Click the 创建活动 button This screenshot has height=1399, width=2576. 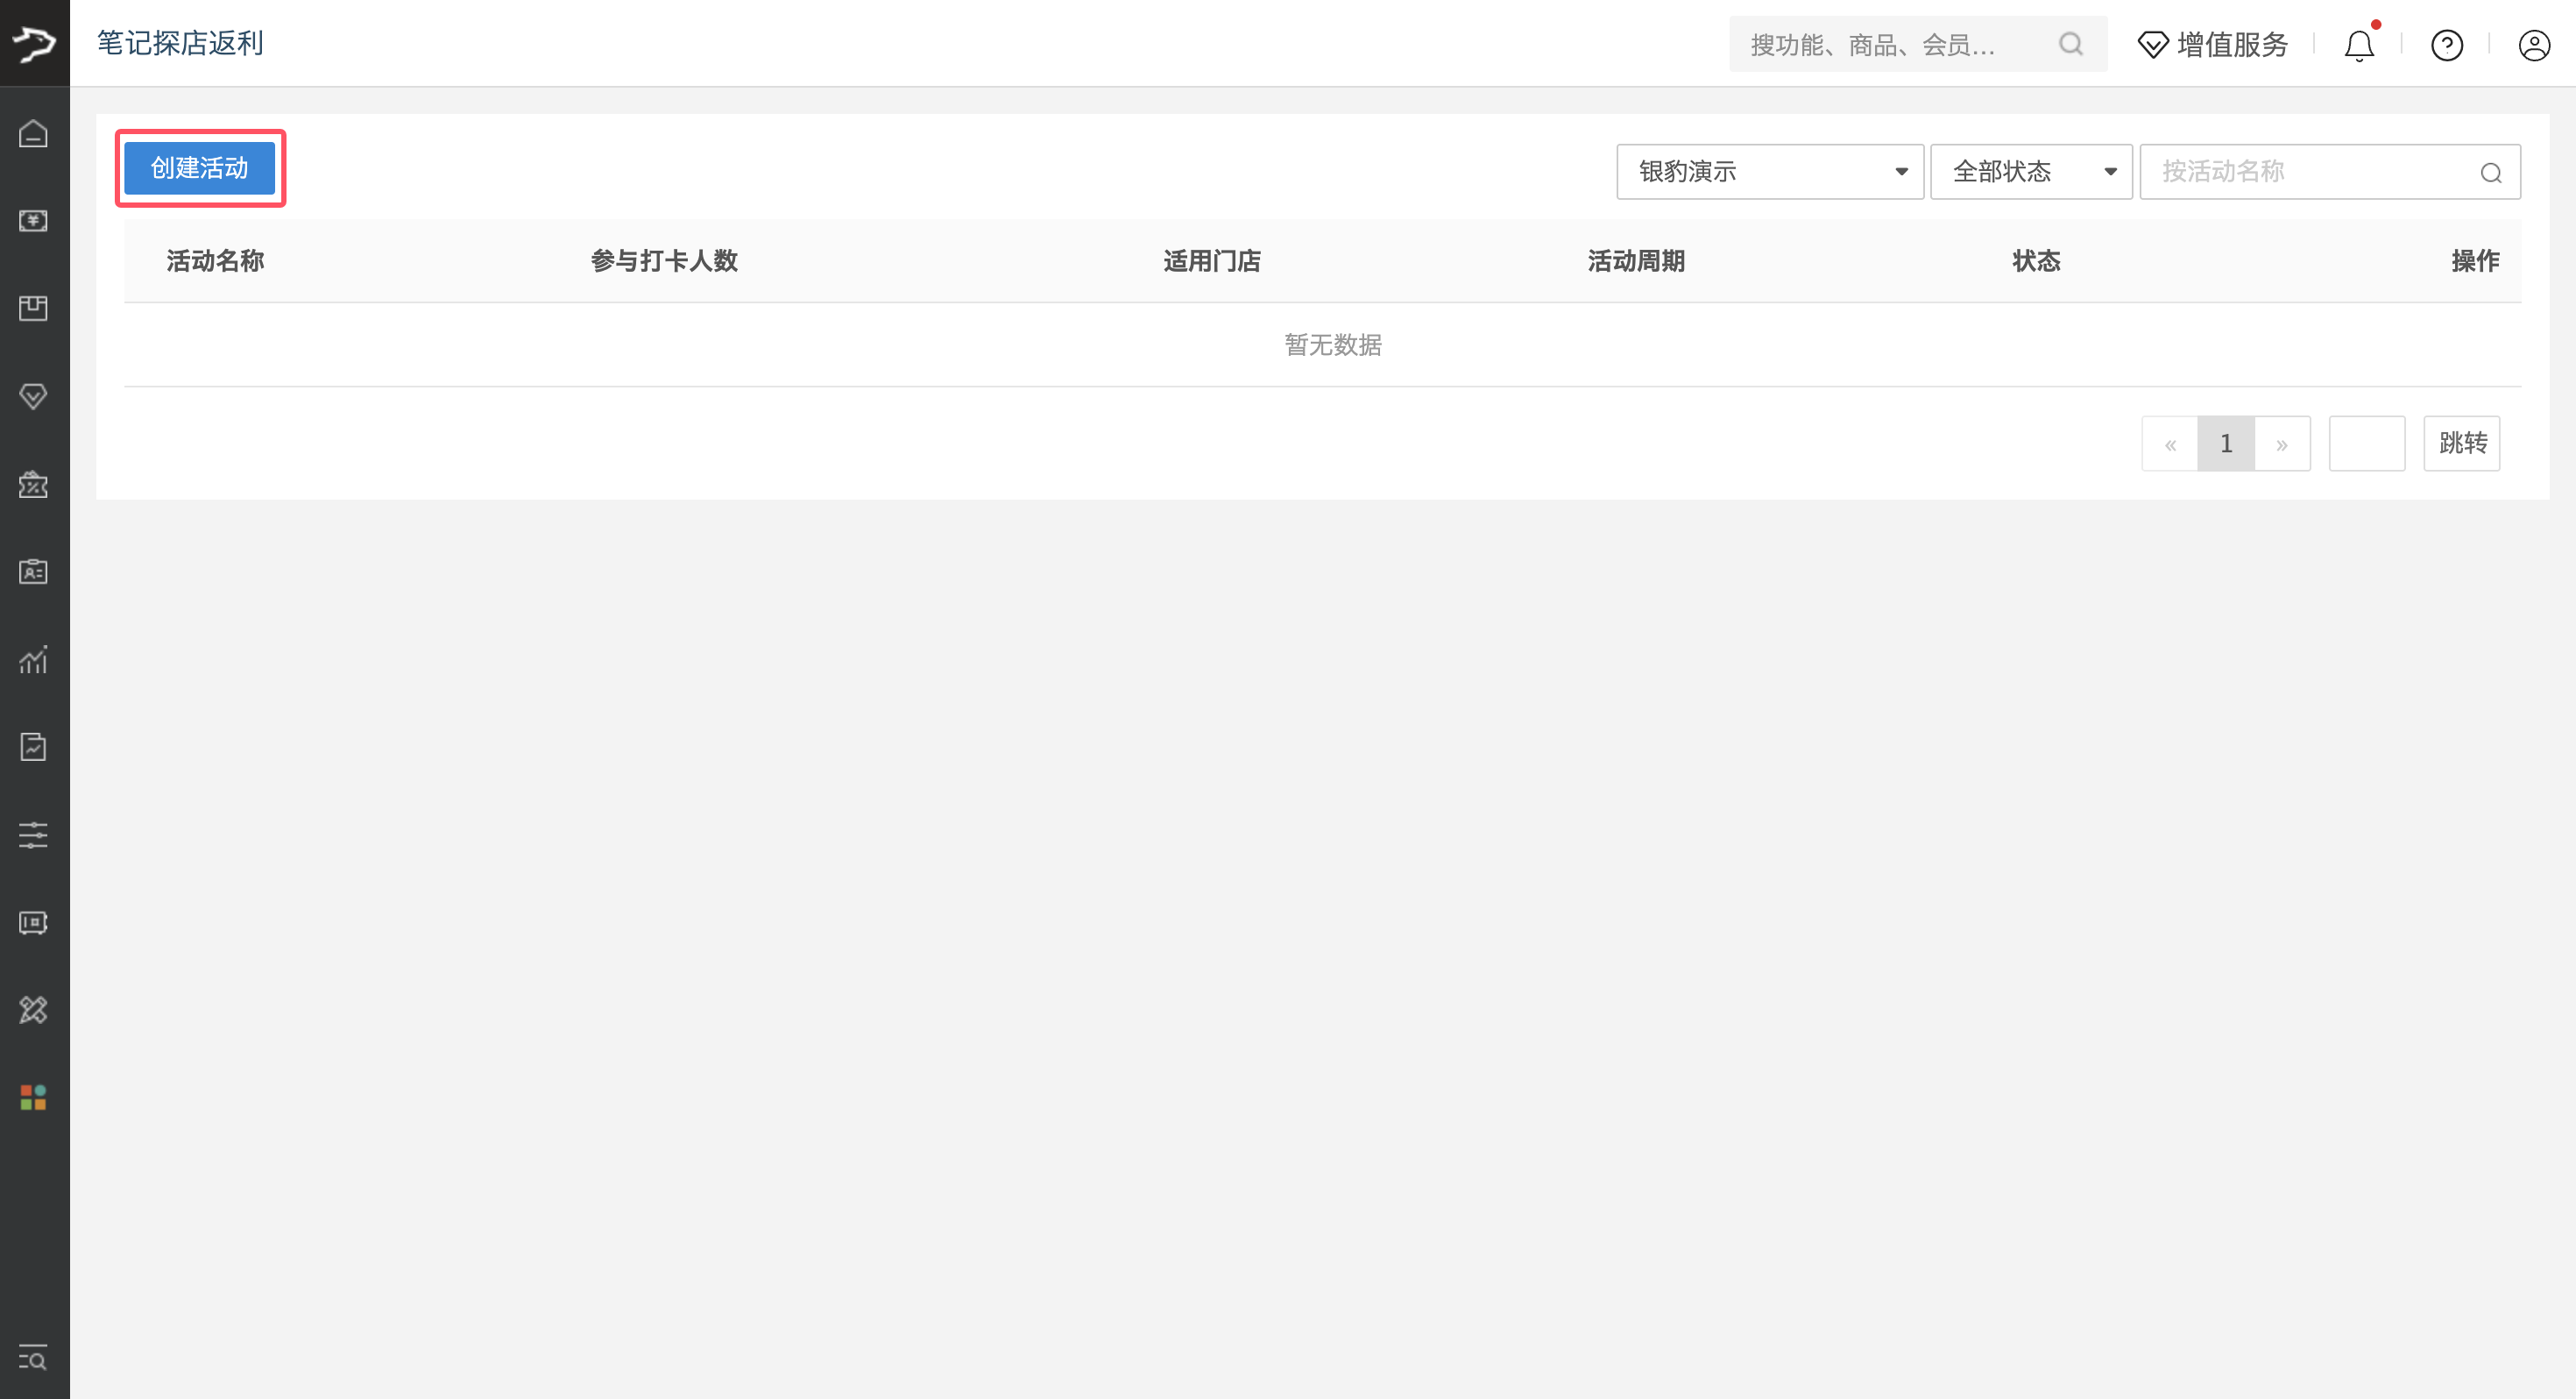(x=200, y=168)
